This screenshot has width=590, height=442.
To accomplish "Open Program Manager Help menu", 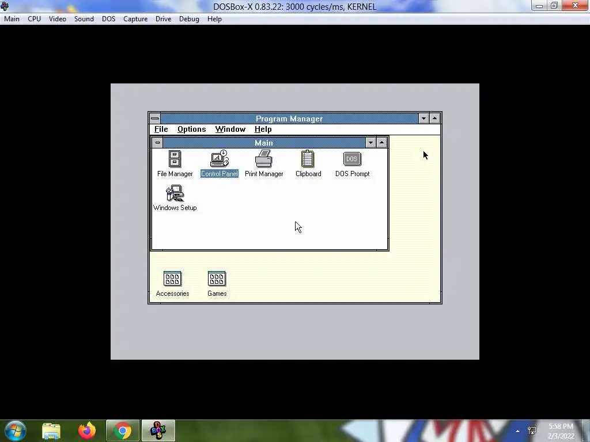I will [x=263, y=129].
